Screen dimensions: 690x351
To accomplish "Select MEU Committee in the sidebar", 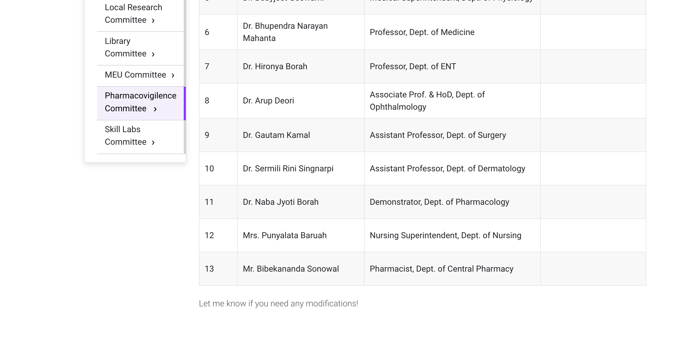I will [x=135, y=75].
